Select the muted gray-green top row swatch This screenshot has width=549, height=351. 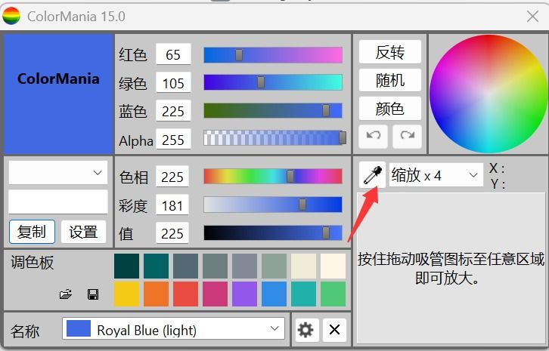(215, 266)
